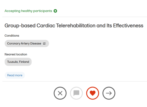Screen dimensions: 147x107
Task: Click the Accepting healthy participants label
Action: tap(28, 11)
